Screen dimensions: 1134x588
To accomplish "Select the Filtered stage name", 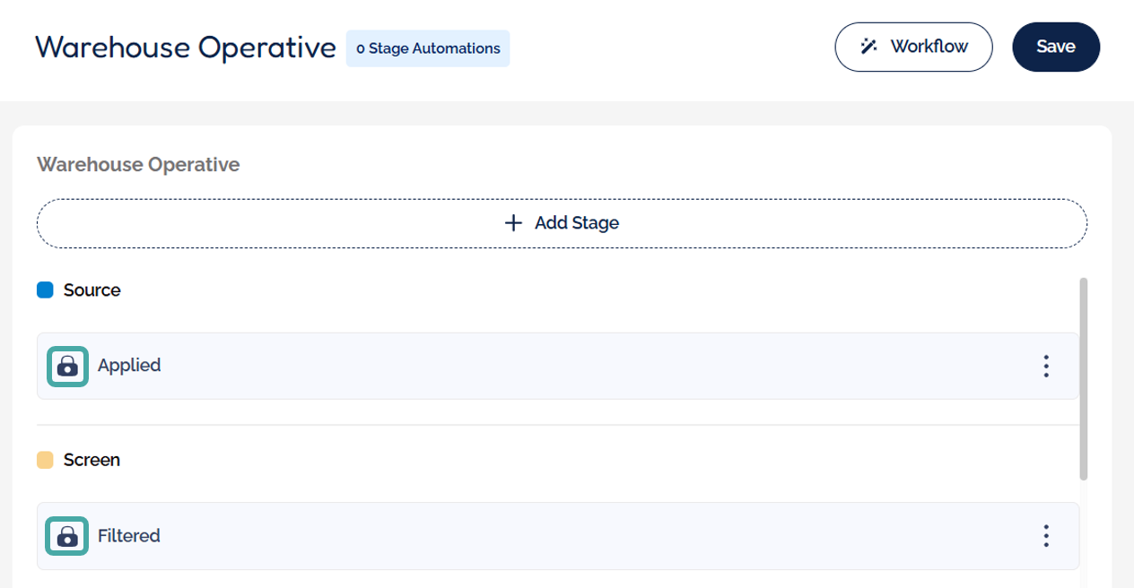I will click(129, 536).
